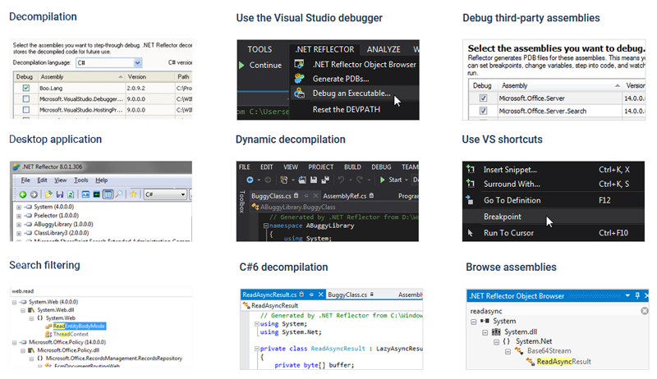This screenshot has width=657, height=379.
Task: Open the DEBUG menu in Dynamic decompilation
Action: [x=381, y=167]
